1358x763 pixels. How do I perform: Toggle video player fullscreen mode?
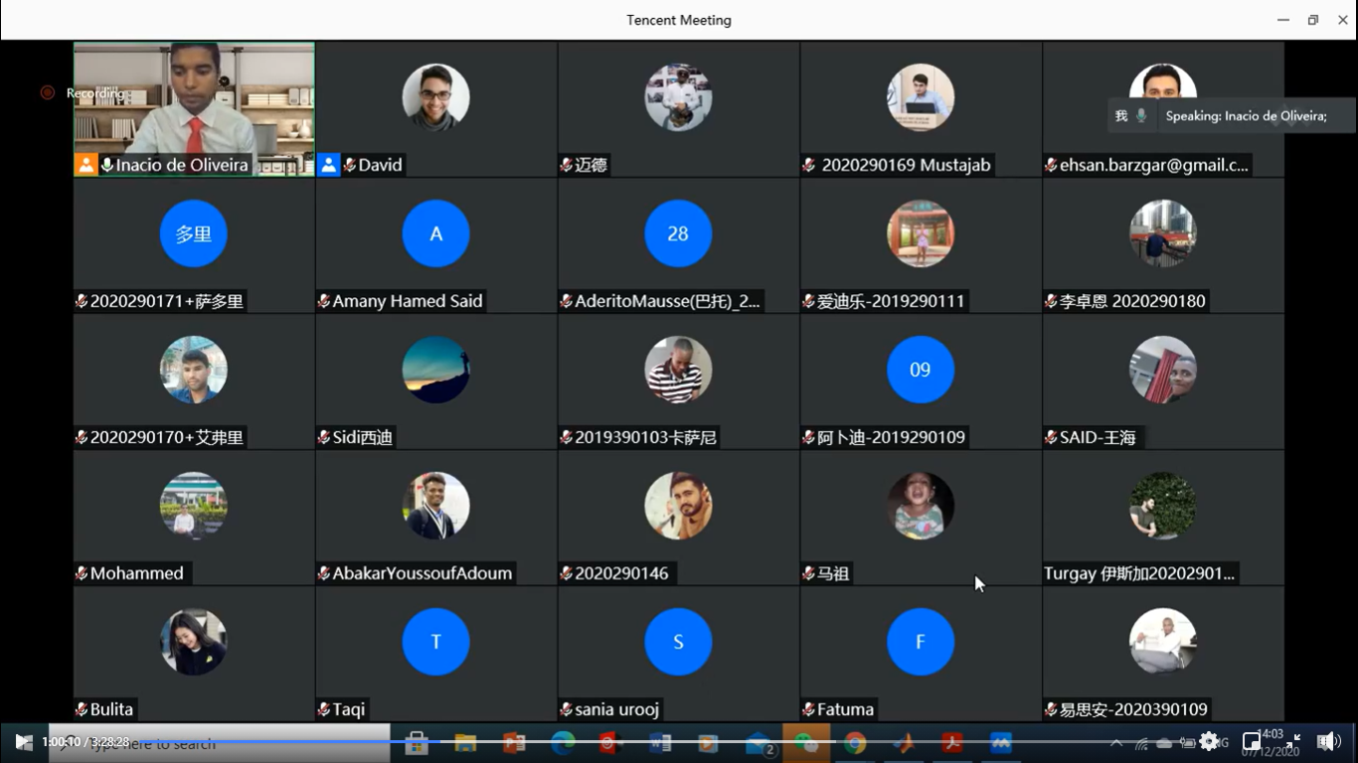(1293, 741)
